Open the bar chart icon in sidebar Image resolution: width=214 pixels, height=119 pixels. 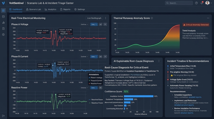click(3, 22)
